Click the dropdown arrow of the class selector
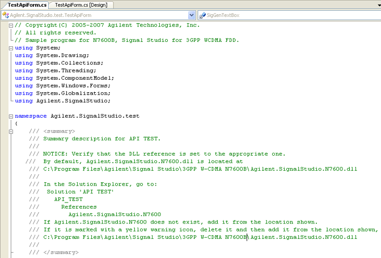The height and width of the screenshot is (258, 381). 192,15
